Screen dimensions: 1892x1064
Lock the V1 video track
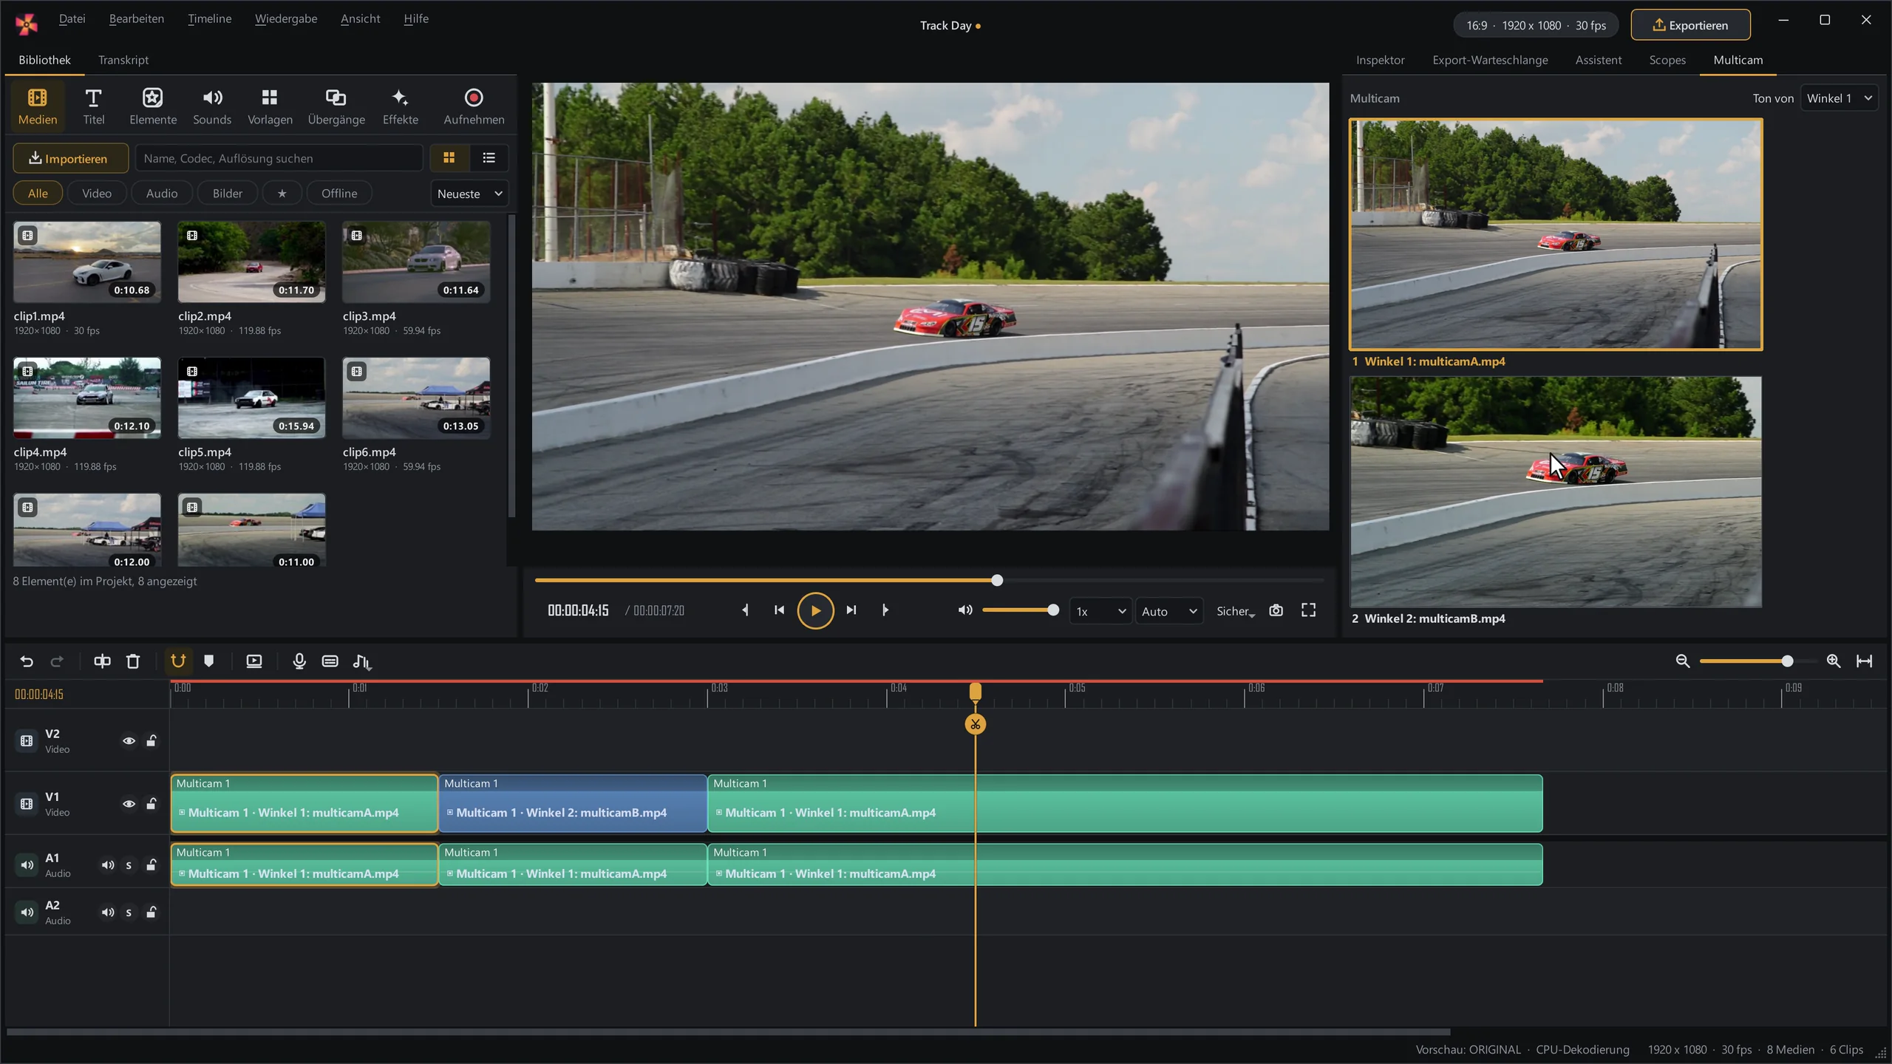152,804
